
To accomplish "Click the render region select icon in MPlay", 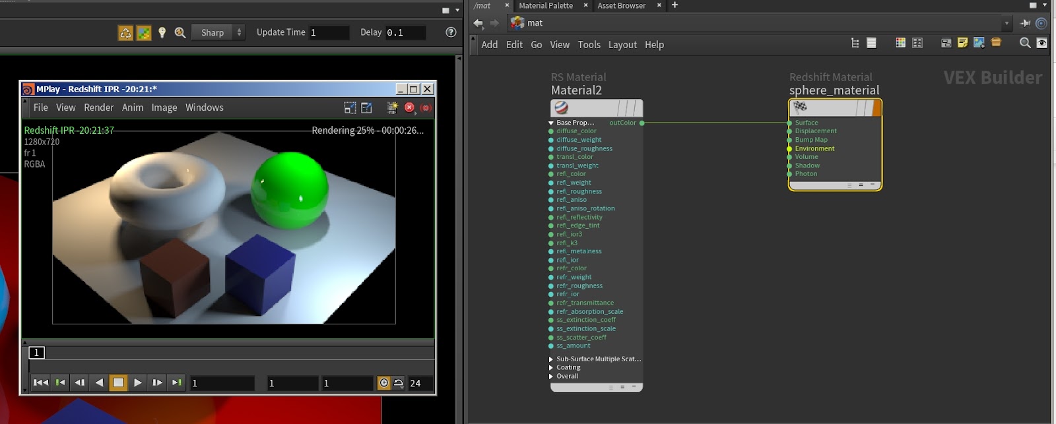I will pyautogui.click(x=350, y=107).
